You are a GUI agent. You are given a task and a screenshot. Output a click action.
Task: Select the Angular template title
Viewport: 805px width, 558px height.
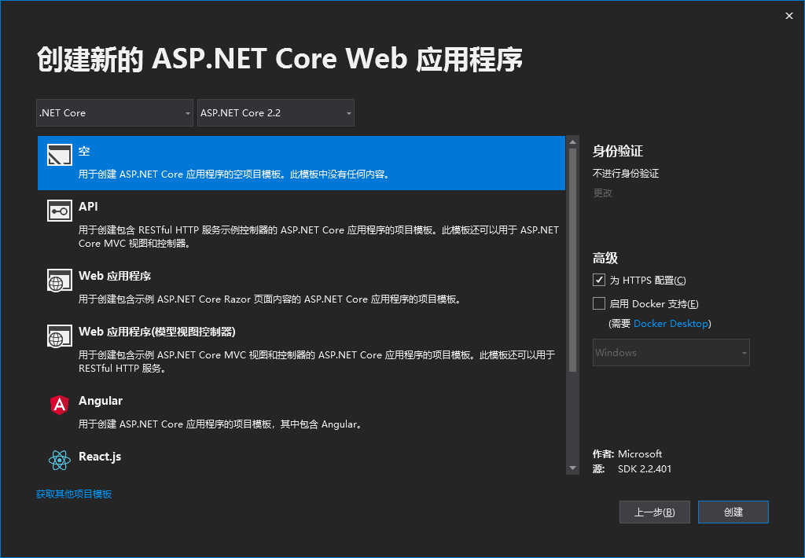(x=101, y=401)
